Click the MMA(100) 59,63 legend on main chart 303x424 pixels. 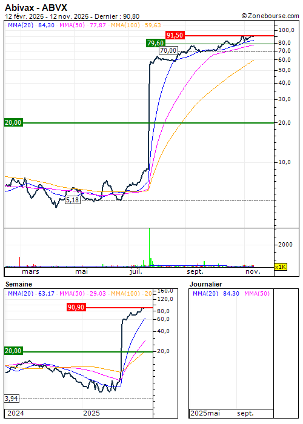(x=136, y=25)
